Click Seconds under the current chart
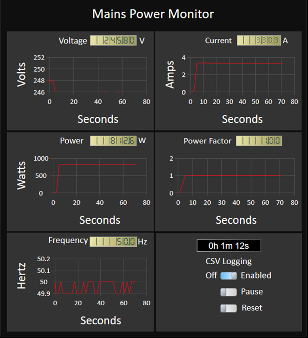308x338 pixels. tap(242, 119)
